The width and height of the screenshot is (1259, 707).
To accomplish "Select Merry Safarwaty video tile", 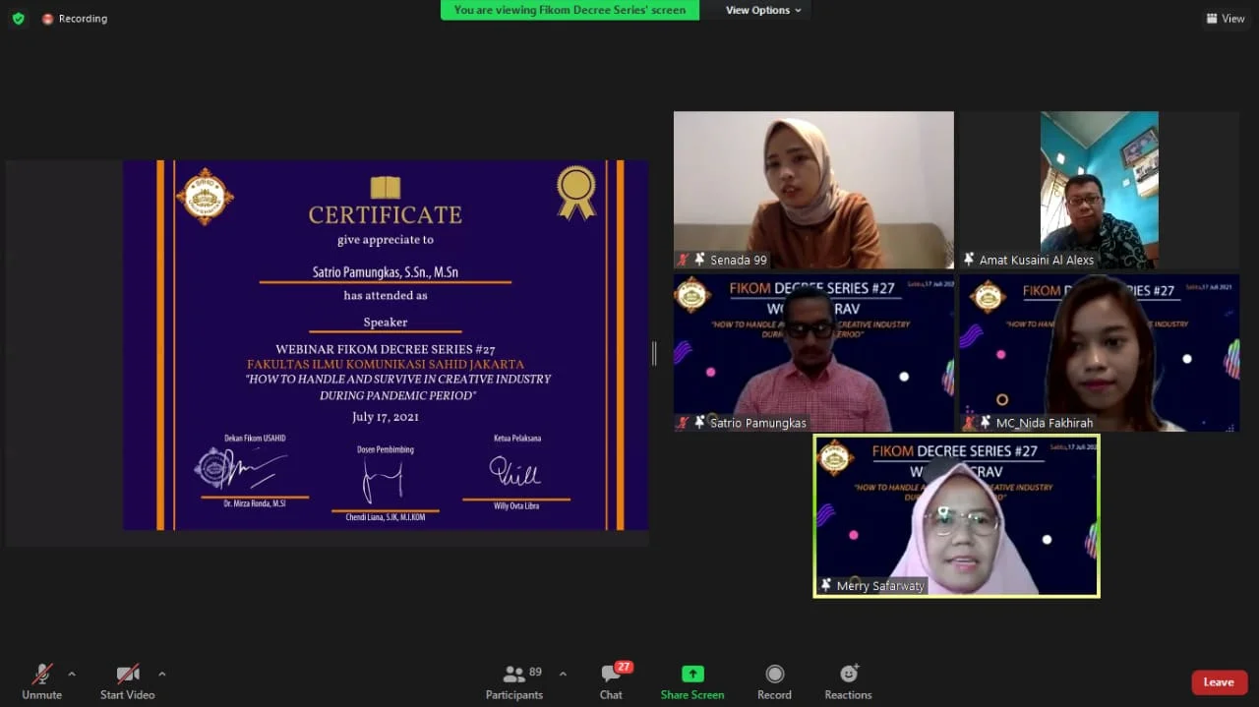I will pyautogui.click(x=956, y=516).
